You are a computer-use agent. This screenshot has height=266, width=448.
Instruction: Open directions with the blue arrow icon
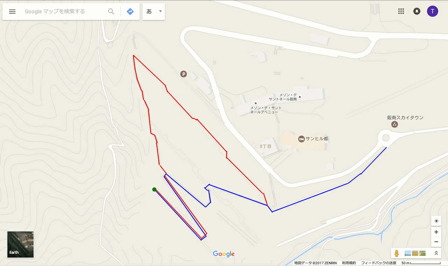click(130, 12)
